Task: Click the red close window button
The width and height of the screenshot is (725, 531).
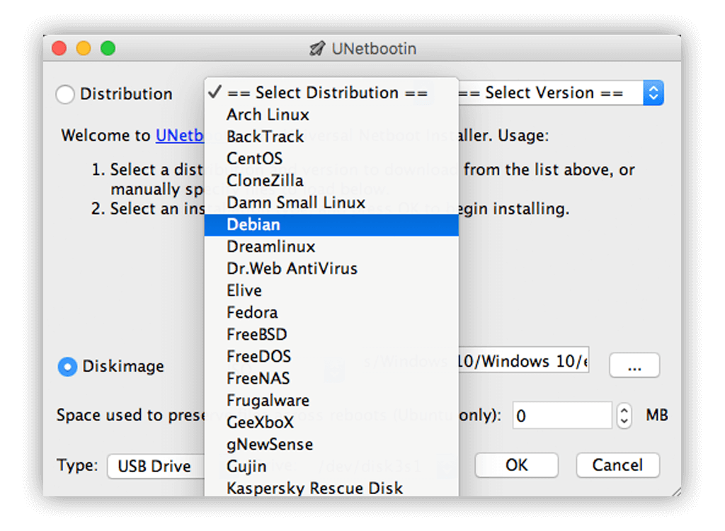Action: tap(59, 48)
